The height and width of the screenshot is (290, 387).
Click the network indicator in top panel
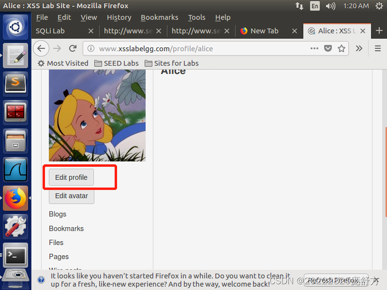(x=299, y=6)
